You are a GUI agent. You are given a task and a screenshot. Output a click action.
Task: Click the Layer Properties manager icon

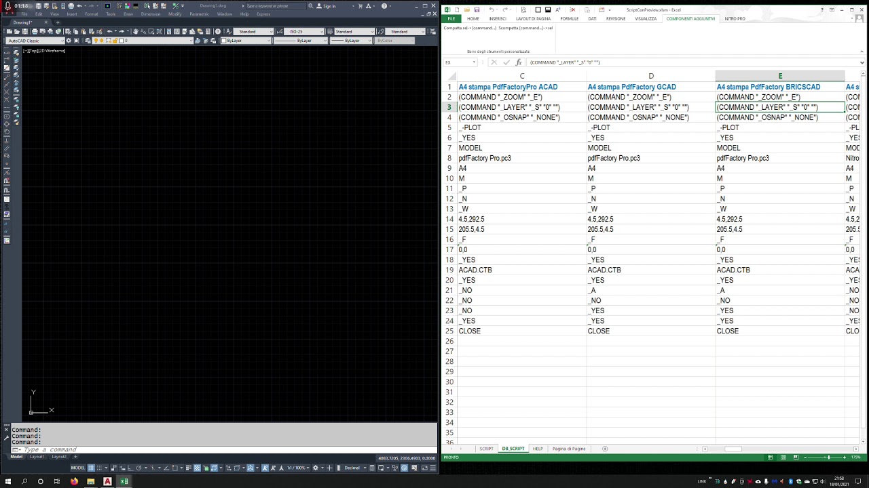88,41
